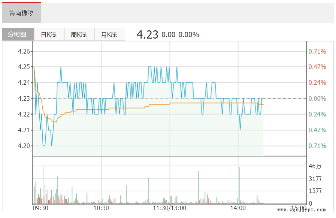Click the 4.23 price axis label
The image size is (336, 218).
click(24, 99)
